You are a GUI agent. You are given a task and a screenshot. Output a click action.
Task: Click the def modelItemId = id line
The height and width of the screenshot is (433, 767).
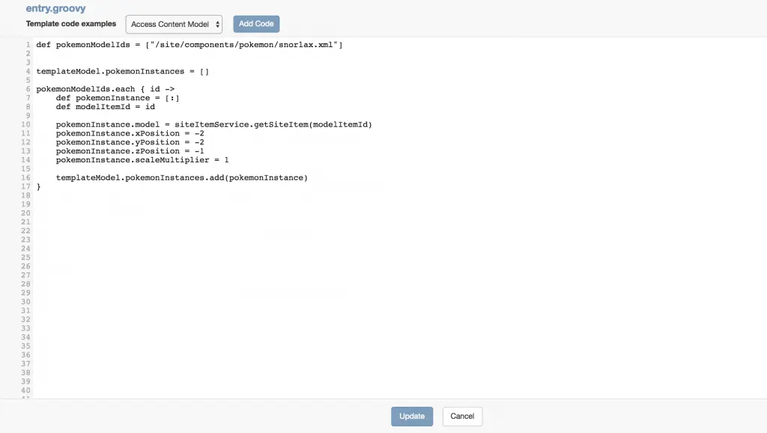pyautogui.click(x=105, y=107)
